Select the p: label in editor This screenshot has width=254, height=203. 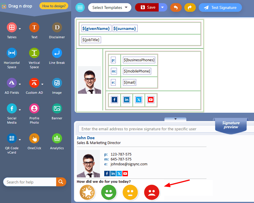[x=113, y=60]
